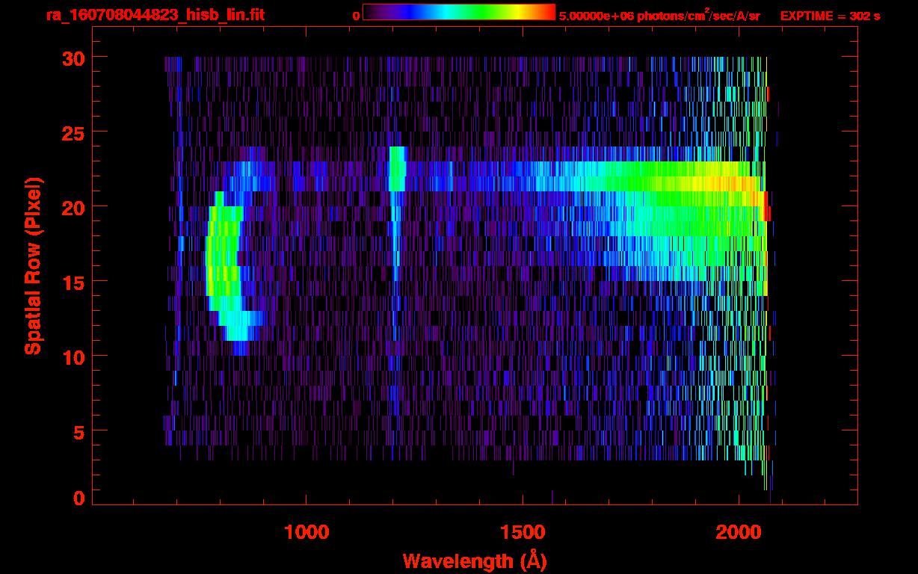The width and height of the screenshot is (918, 574).
Task: Click the 1000 wavelength tick label
Action: pyautogui.click(x=306, y=532)
